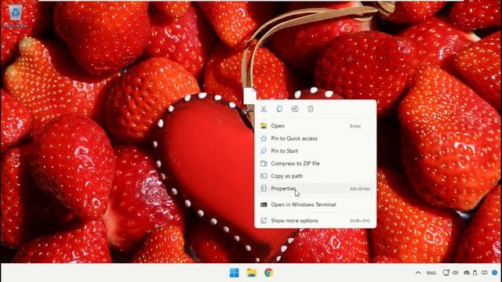Click the ENG language indicator

click(x=431, y=273)
